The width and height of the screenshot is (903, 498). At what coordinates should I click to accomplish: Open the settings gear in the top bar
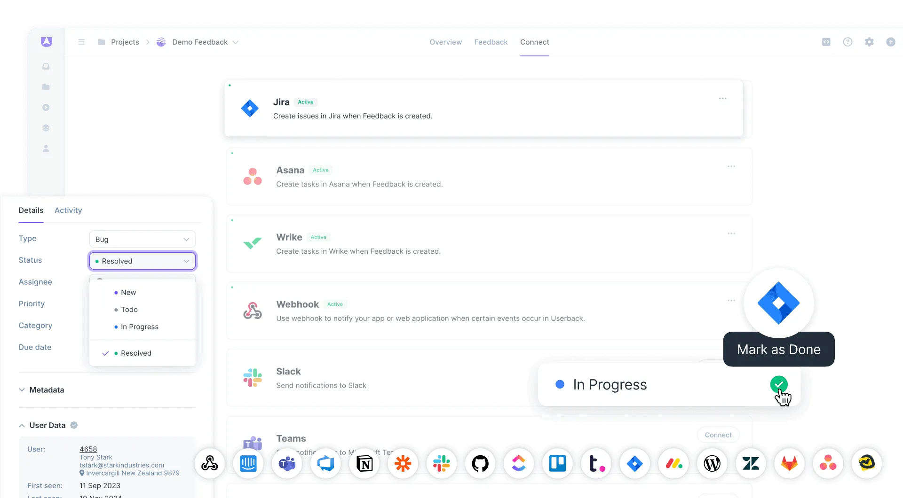coord(869,42)
